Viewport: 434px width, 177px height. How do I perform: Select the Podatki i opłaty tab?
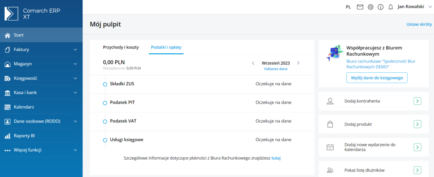tap(166, 47)
